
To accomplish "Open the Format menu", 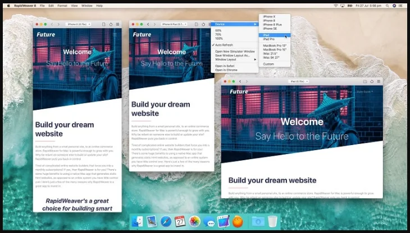I will tap(62, 6).
